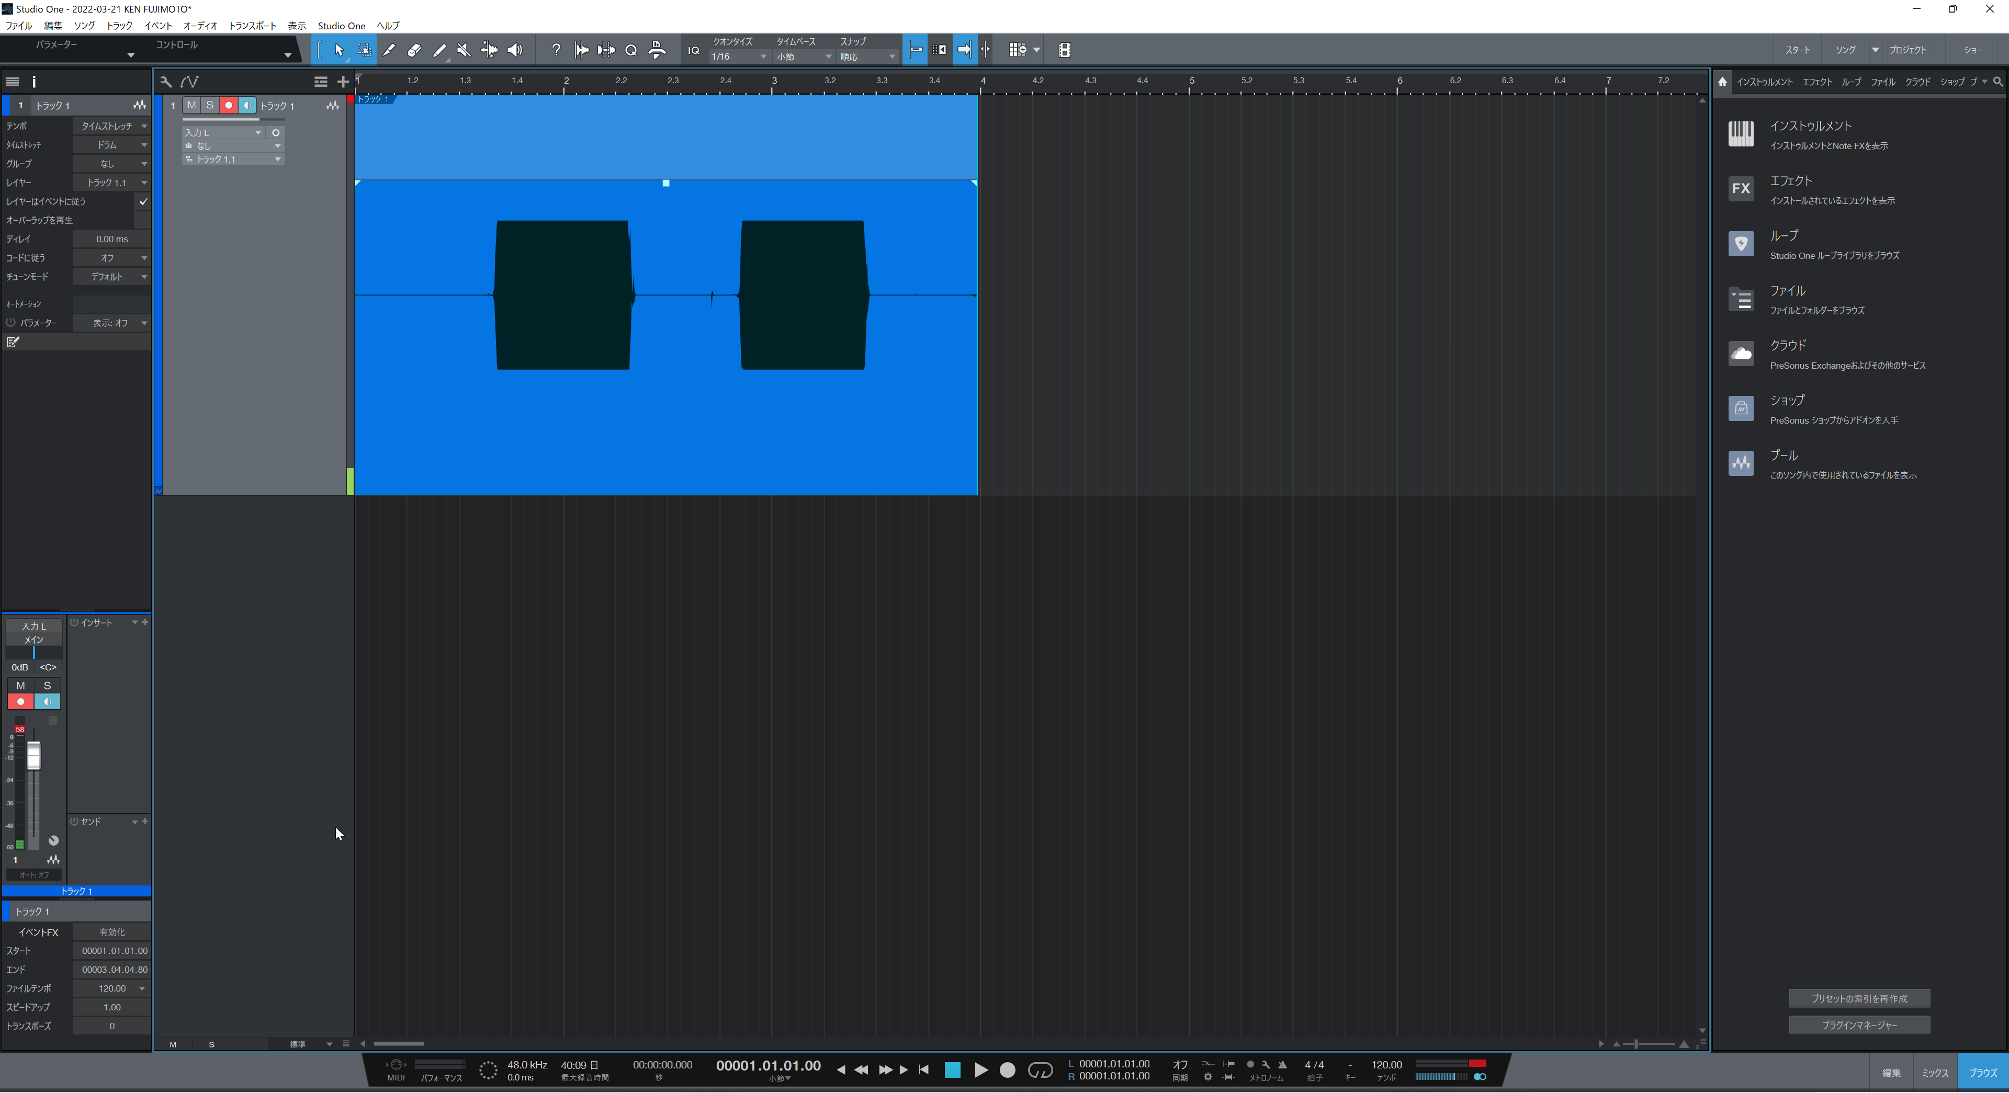Screen dimensions: 2009x1093
Task: Select the Range tool
Action: pos(364,50)
